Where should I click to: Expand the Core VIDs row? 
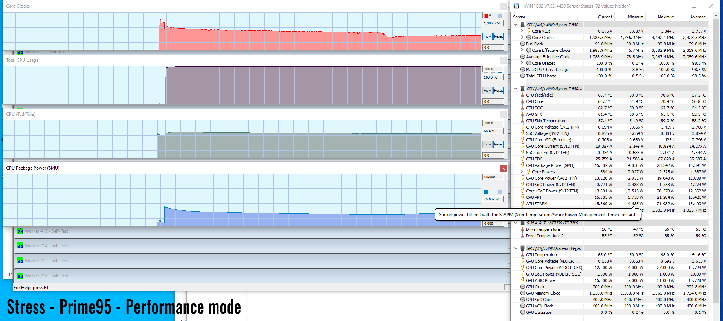click(x=522, y=31)
